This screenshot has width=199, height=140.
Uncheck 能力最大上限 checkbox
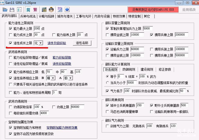coord(11,29)
